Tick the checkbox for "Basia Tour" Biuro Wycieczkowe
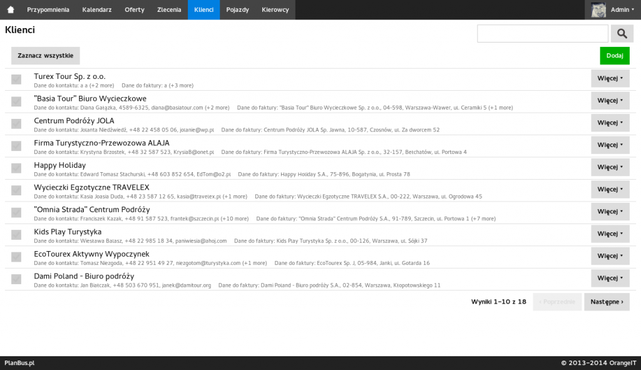Image resolution: width=641 pixels, height=370 pixels. 16,101
